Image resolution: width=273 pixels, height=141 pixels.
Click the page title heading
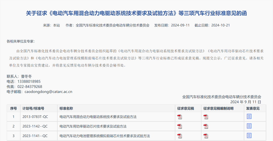(136, 13)
